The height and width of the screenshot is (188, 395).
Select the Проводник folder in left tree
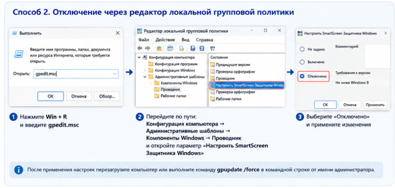(170, 89)
